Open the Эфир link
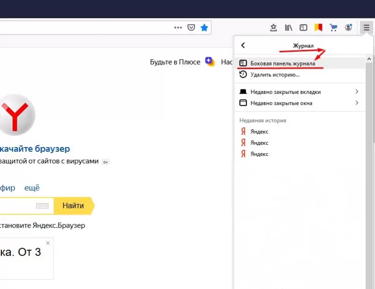 click(x=7, y=188)
